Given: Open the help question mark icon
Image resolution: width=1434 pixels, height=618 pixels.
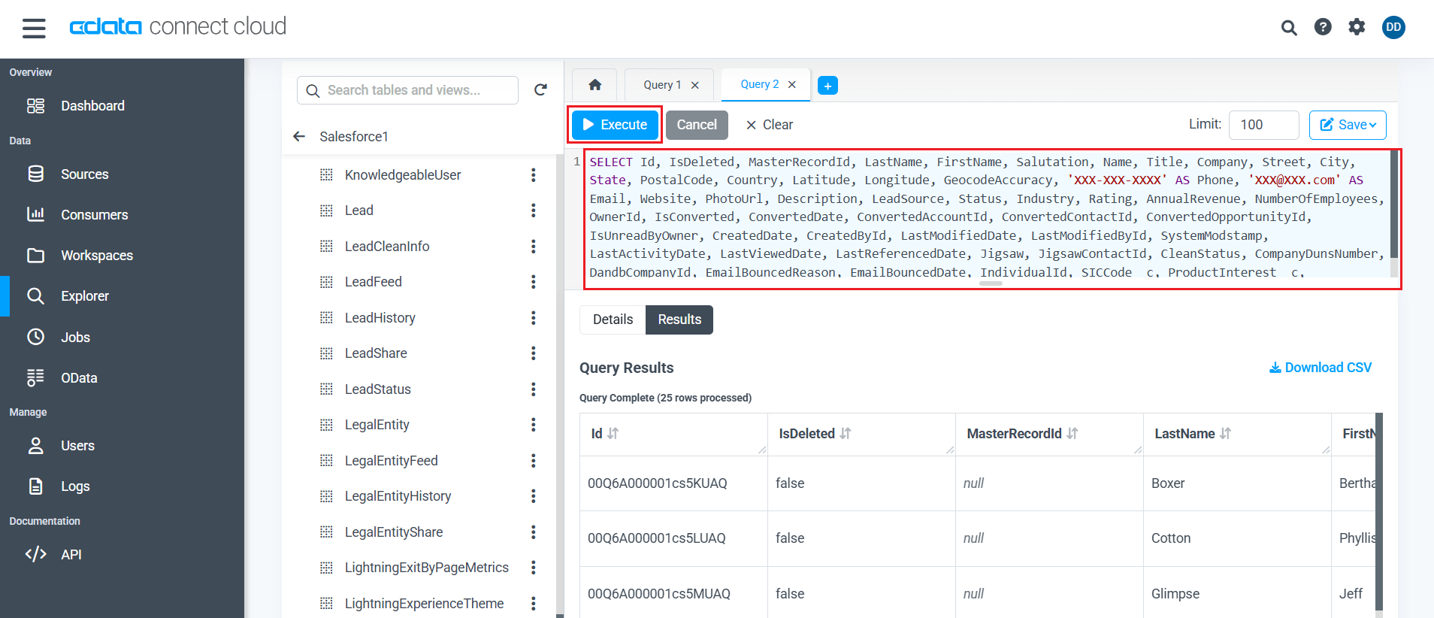Looking at the screenshot, I should tap(1322, 27).
